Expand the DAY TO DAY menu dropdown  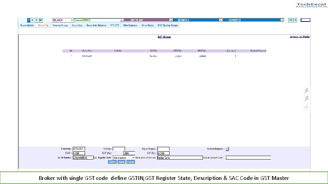[x=148, y=20]
